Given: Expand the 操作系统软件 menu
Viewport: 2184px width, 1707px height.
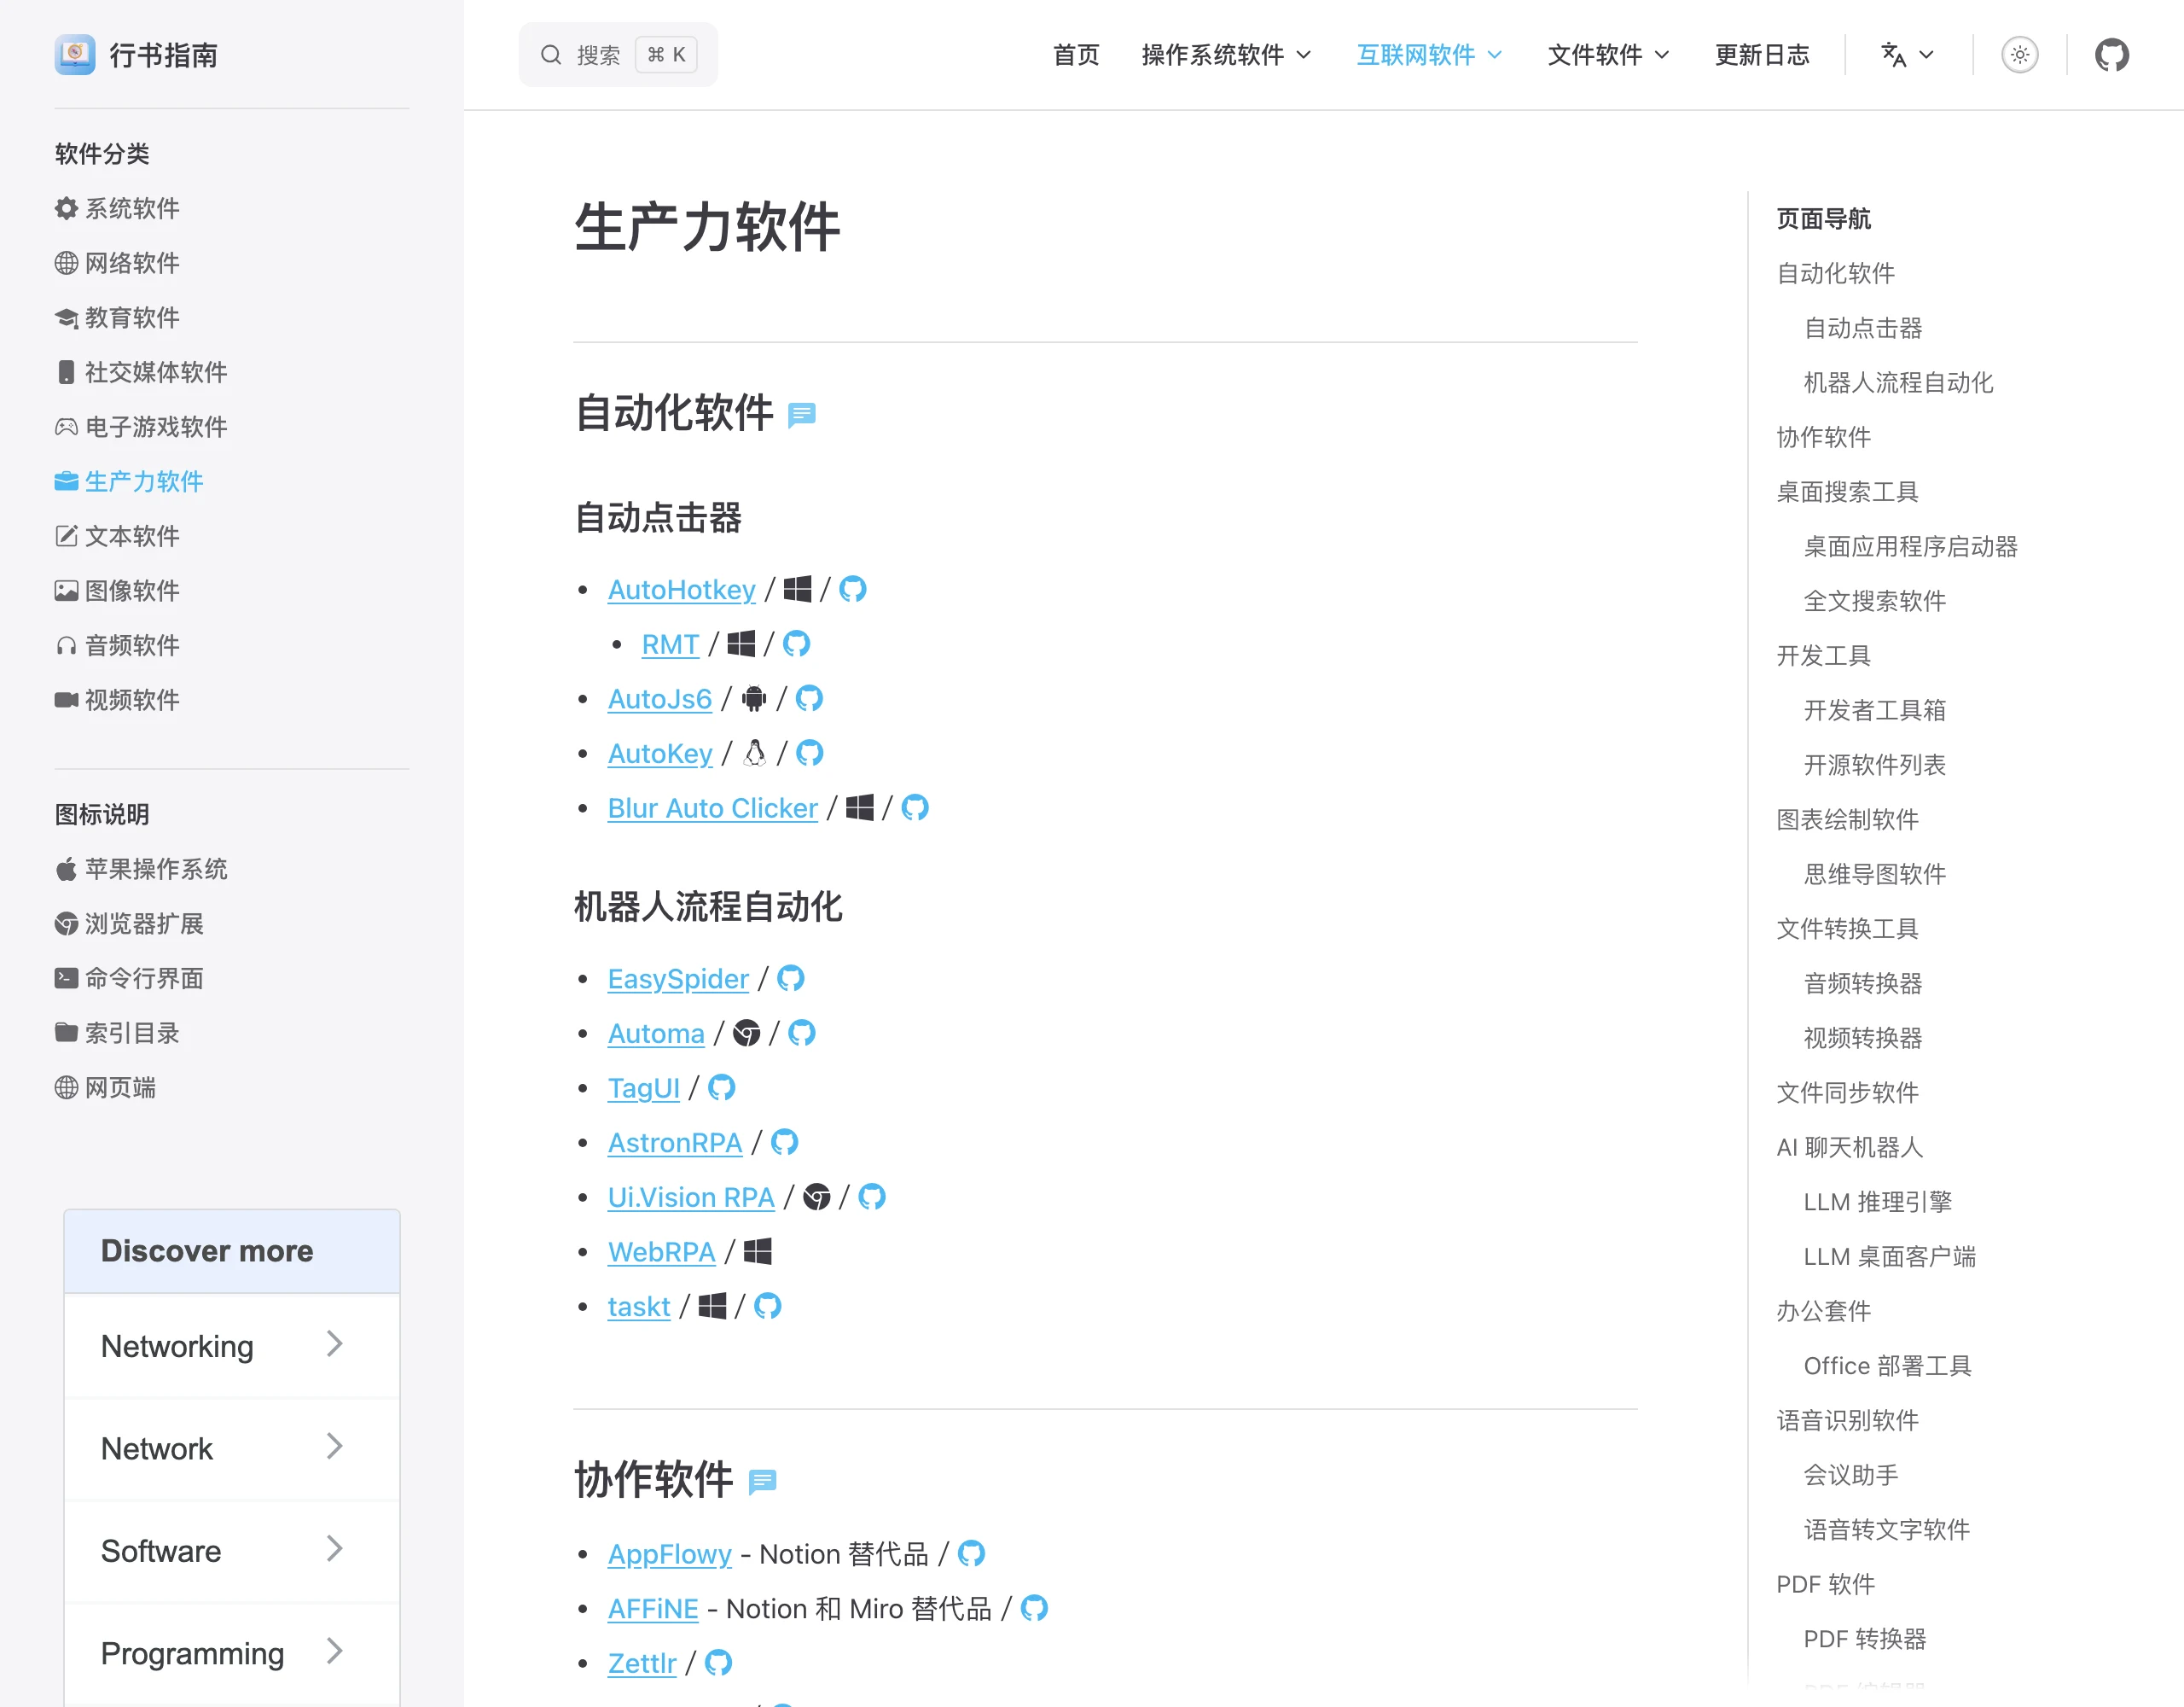Looking at the screenshot, I should pyautogui.click(x=1226, y=55).
